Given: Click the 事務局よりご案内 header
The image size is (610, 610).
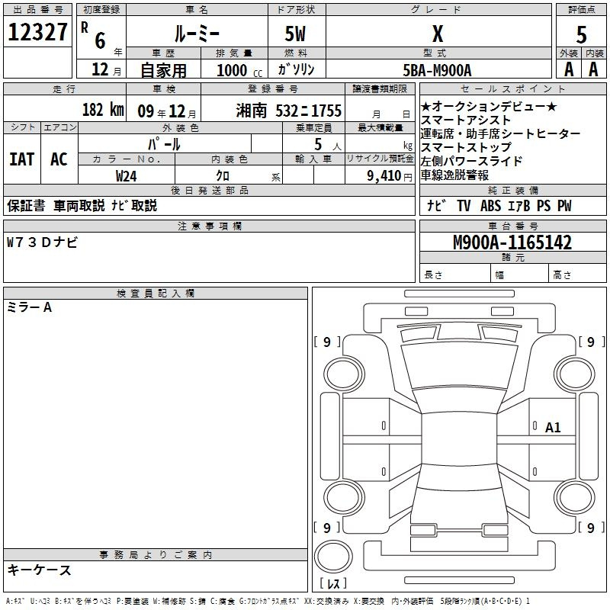Looking at the screenshot, I should 156,555.
